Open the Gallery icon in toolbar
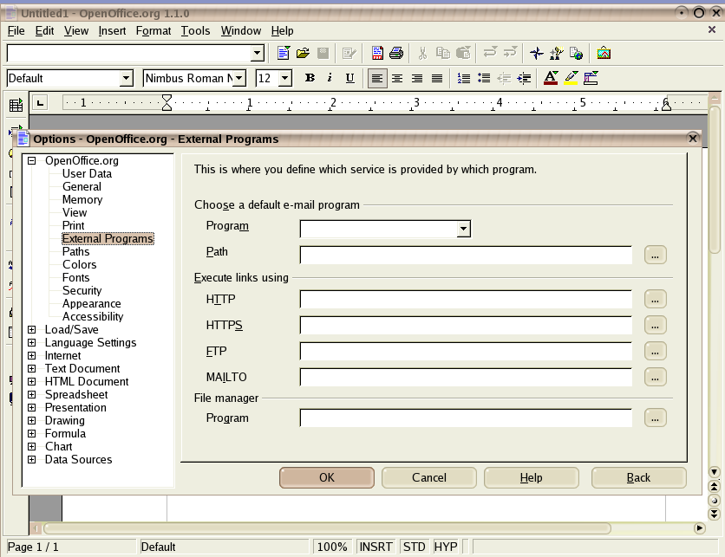The image size is (725, 557). coord(604,54)
